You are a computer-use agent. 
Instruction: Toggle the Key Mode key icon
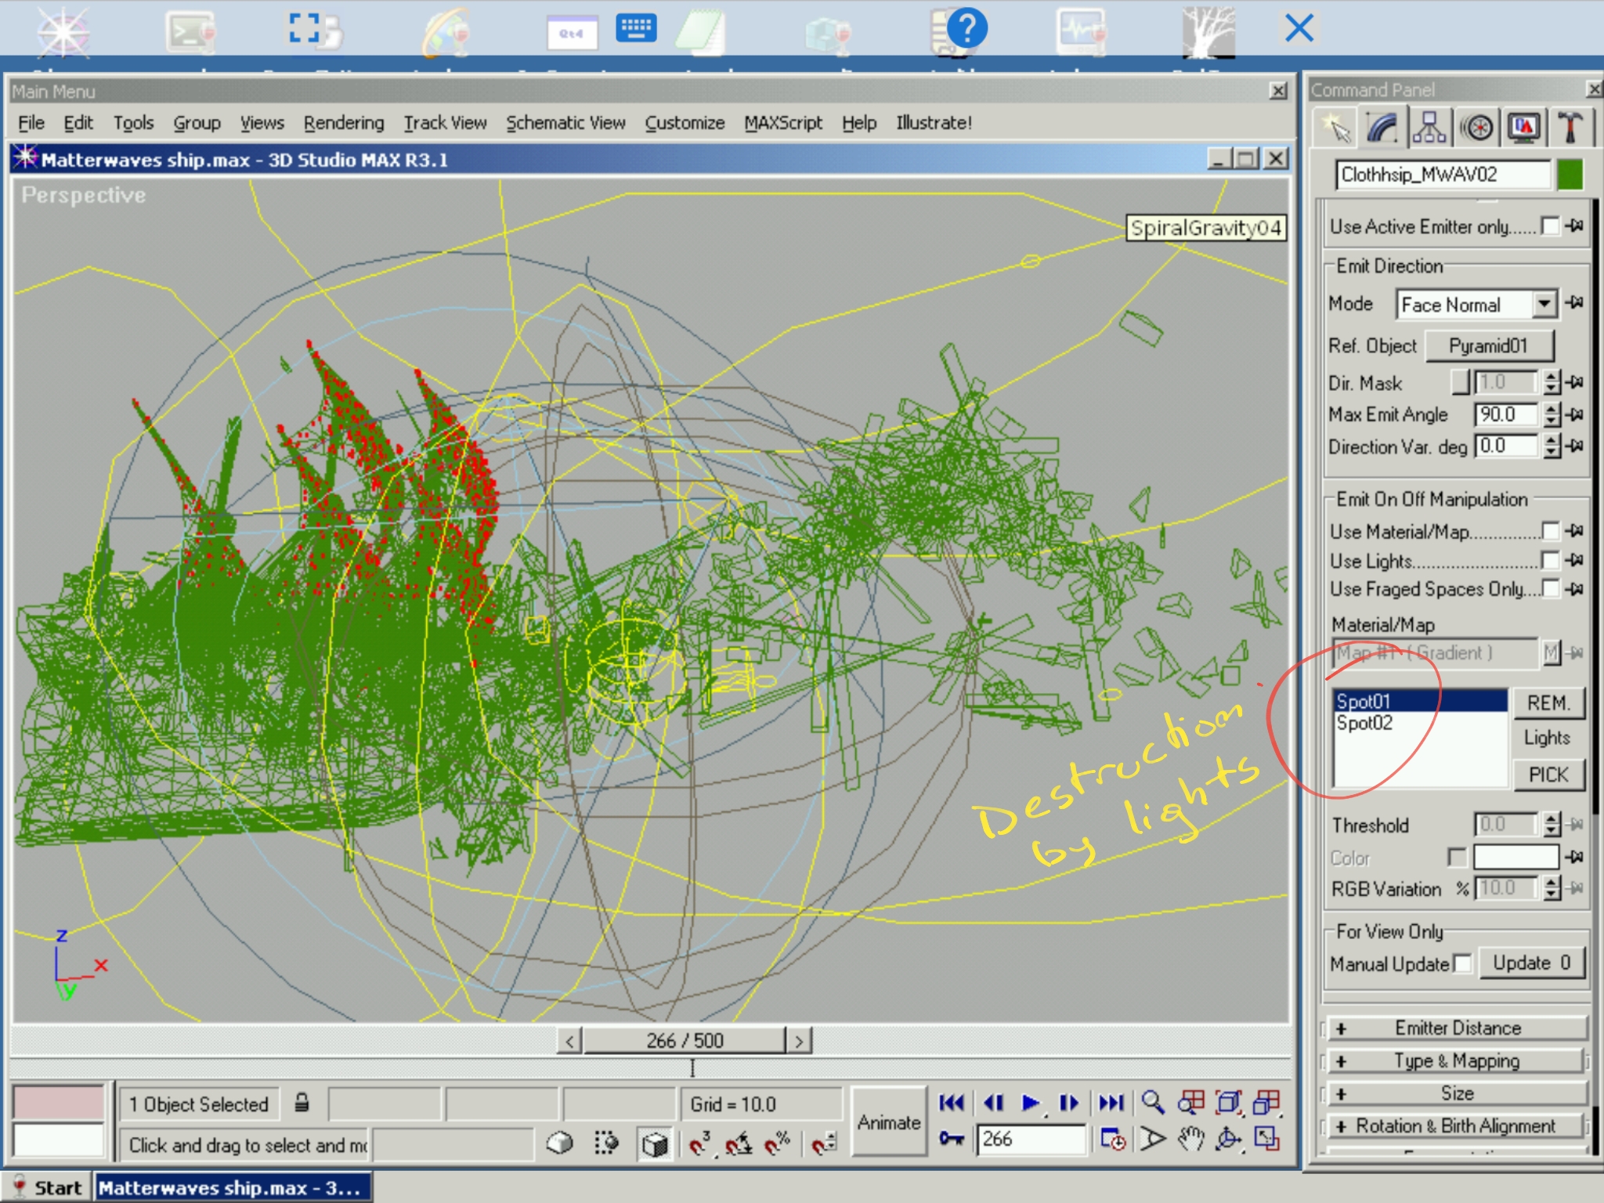pyautogui.click(x=952, y=1139)
